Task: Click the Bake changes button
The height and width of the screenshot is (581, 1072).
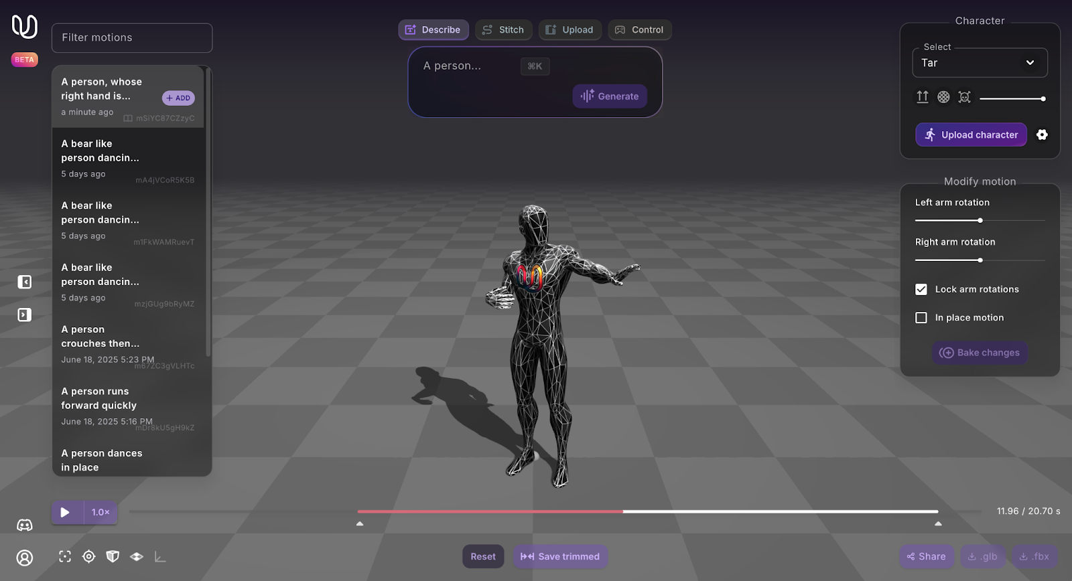Action: pos(980,353)
